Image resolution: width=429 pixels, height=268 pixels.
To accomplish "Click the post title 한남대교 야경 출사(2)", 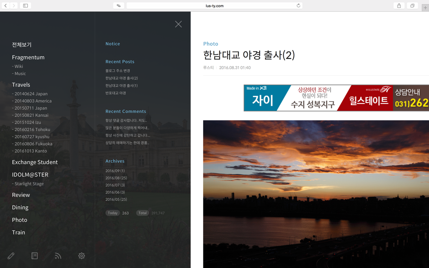I will tap(249, 55).
